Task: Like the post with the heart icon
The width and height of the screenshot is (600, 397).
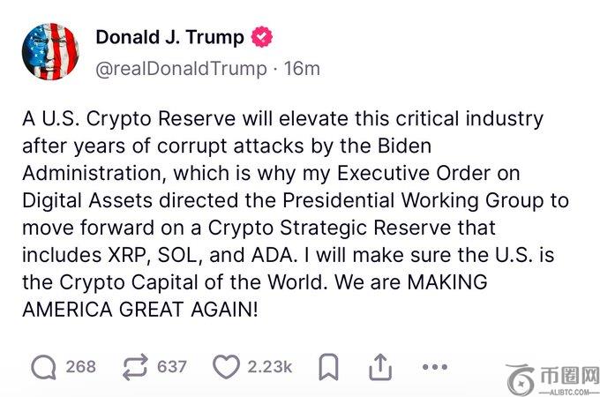Action: [x=228, y=365]
